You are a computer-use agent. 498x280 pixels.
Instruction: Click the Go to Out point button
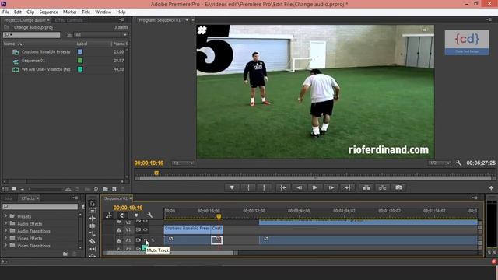[x=347, y=187]
